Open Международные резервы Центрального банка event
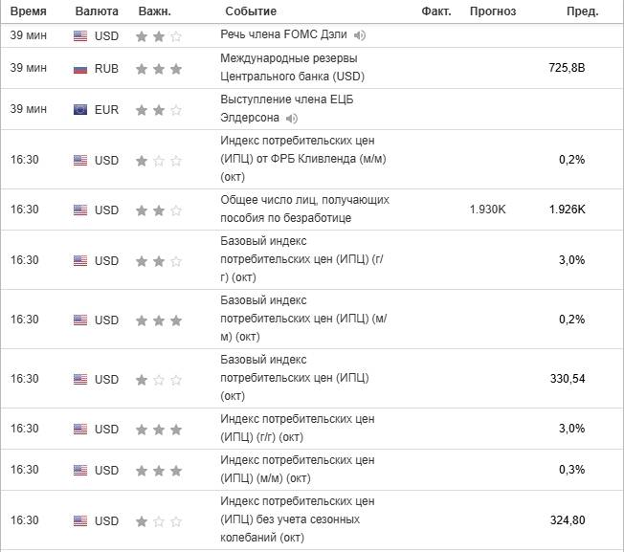 click(292, 68)
